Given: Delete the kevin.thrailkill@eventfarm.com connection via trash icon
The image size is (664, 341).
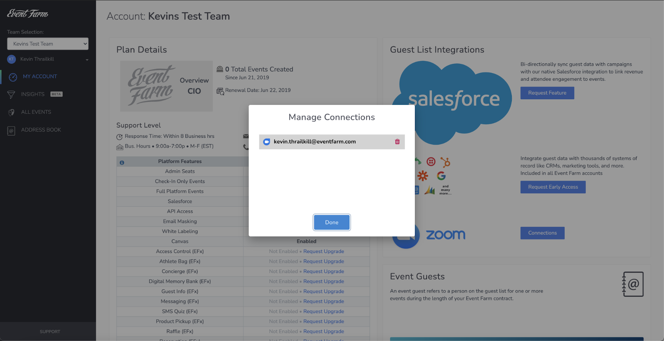Looking at the screenshot, I should coord(397,142).
